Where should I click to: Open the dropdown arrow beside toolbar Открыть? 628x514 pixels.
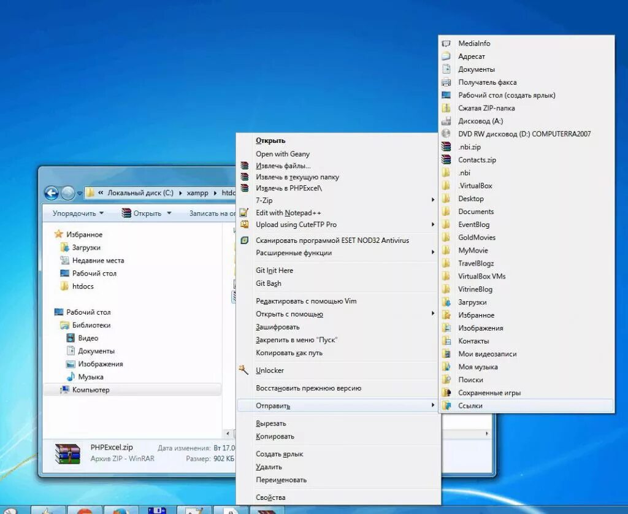[169, 213]
